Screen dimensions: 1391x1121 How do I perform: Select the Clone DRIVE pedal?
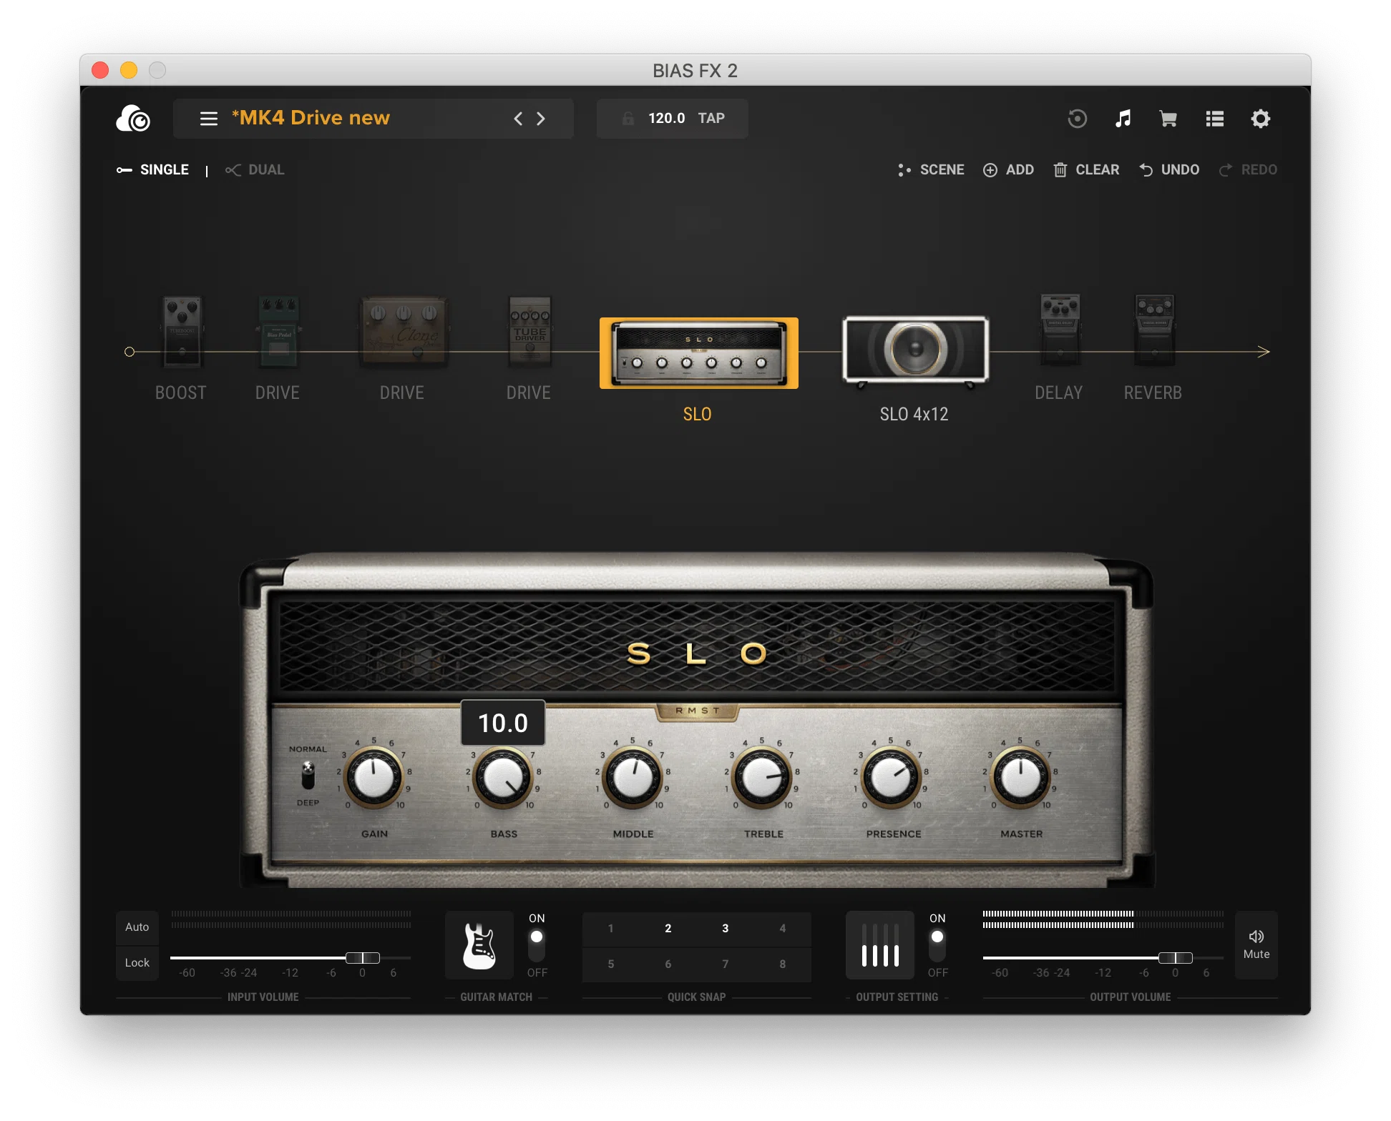pos(403,332)
